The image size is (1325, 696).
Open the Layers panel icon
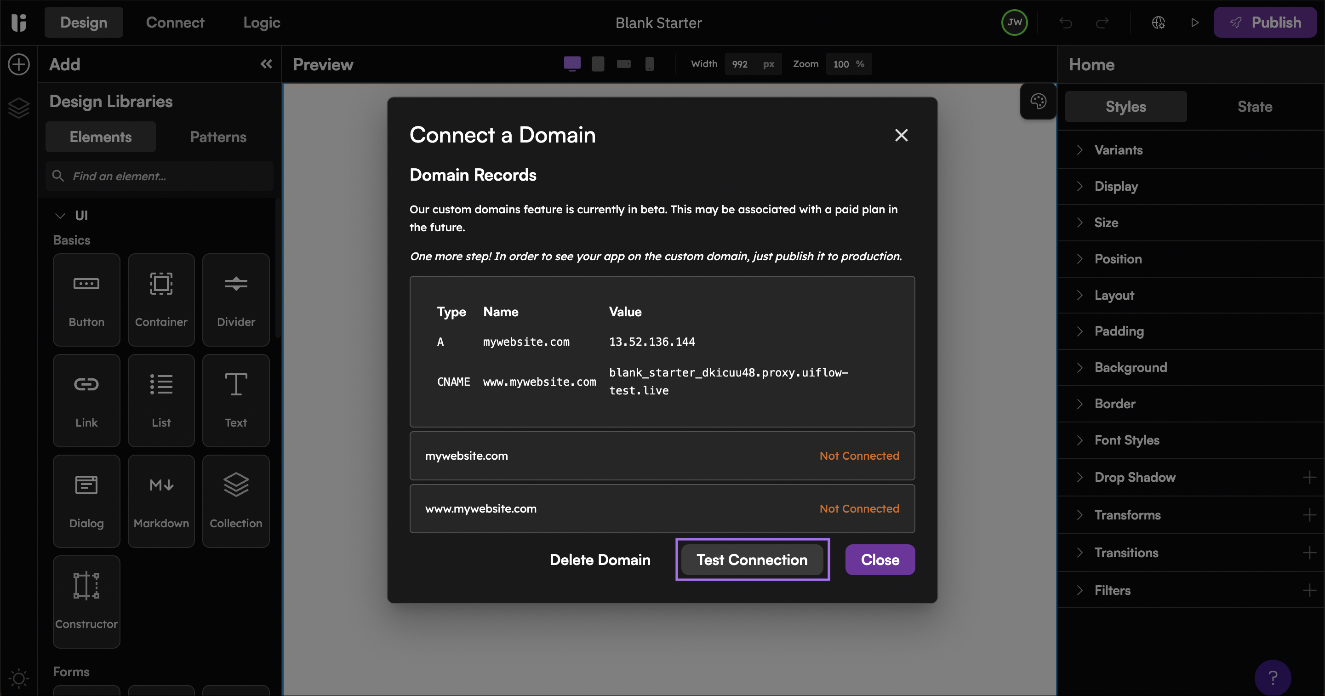[x=19, y=108]
